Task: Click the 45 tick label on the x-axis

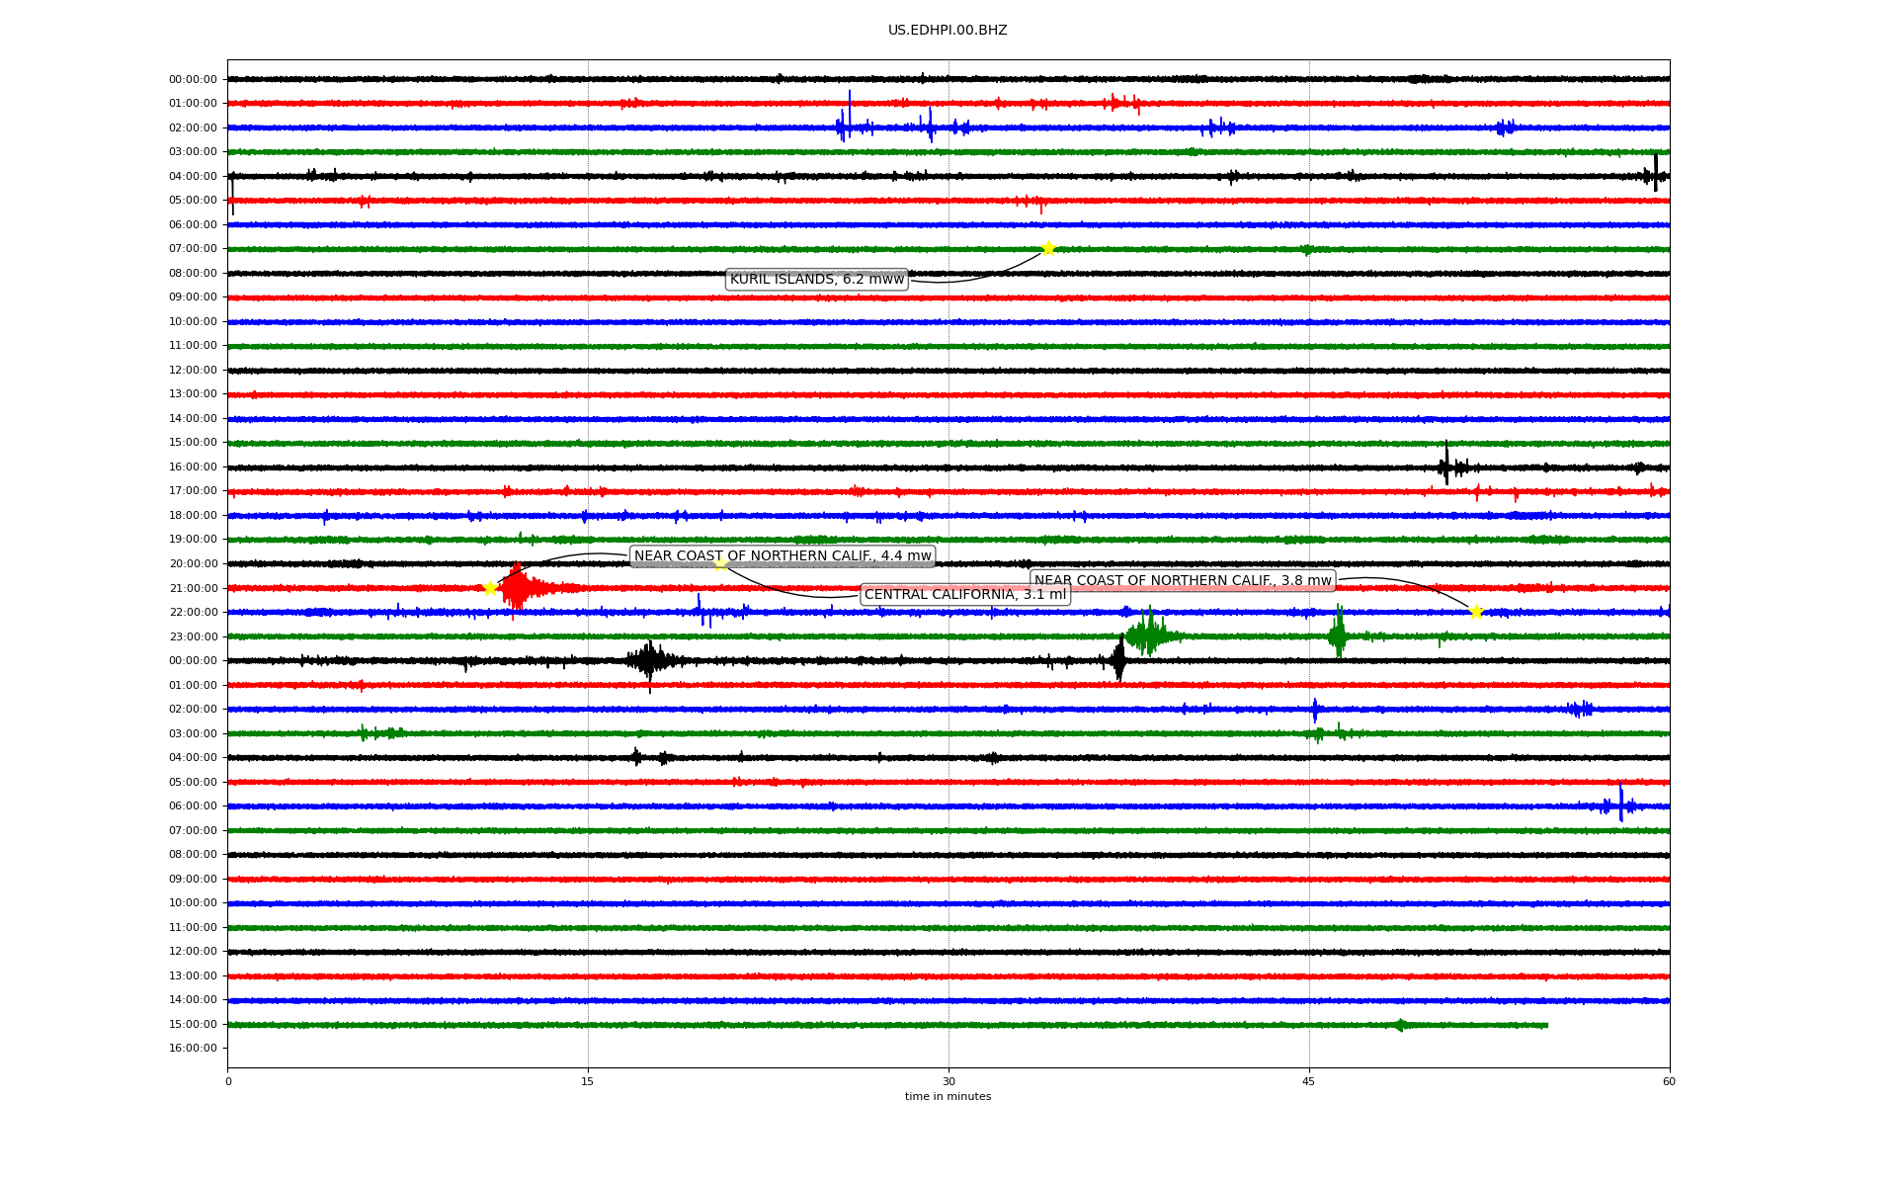Action: tap(1308, 1081)
